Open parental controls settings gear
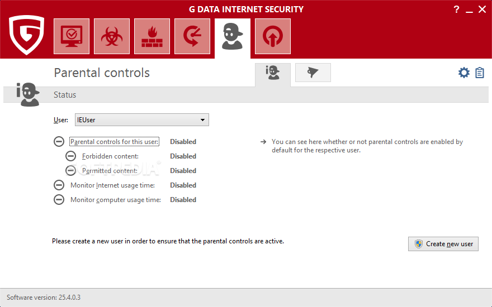The height and width of the screenshot is (307, 492). [463, 73]
